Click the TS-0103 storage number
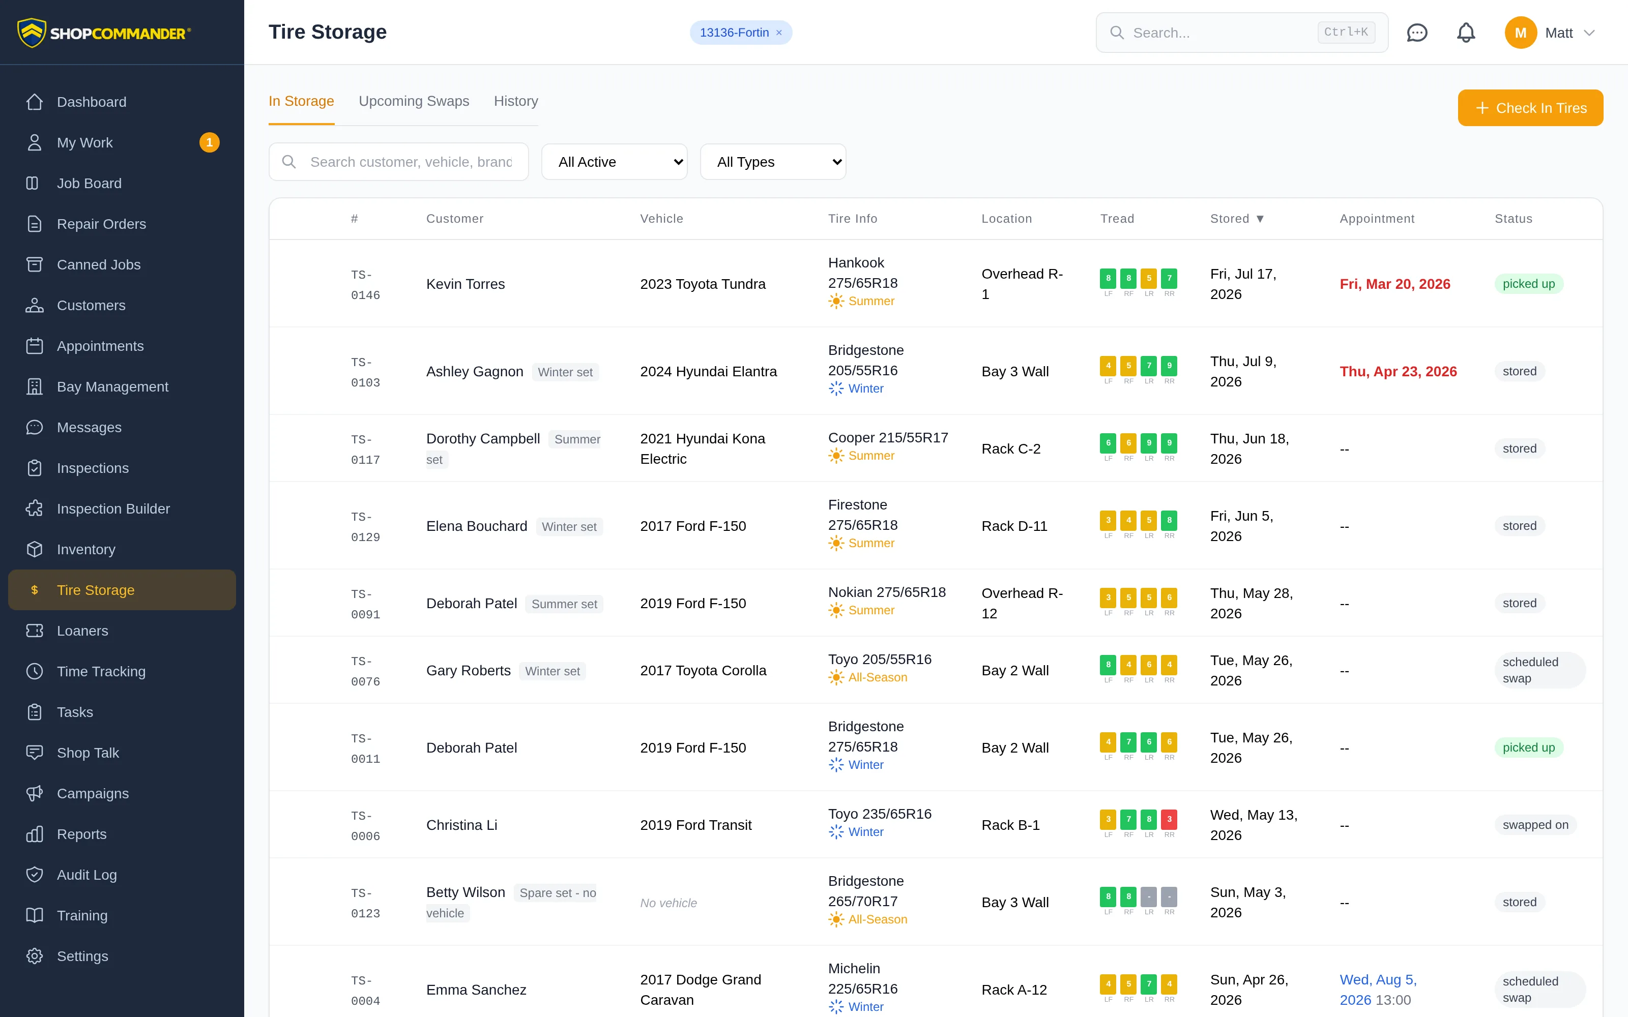 pyautogui.click(x=365, y=373)
